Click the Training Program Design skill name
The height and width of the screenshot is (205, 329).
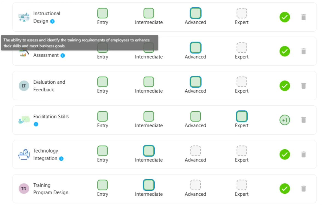pyautogui.click(x=51, y=189)
